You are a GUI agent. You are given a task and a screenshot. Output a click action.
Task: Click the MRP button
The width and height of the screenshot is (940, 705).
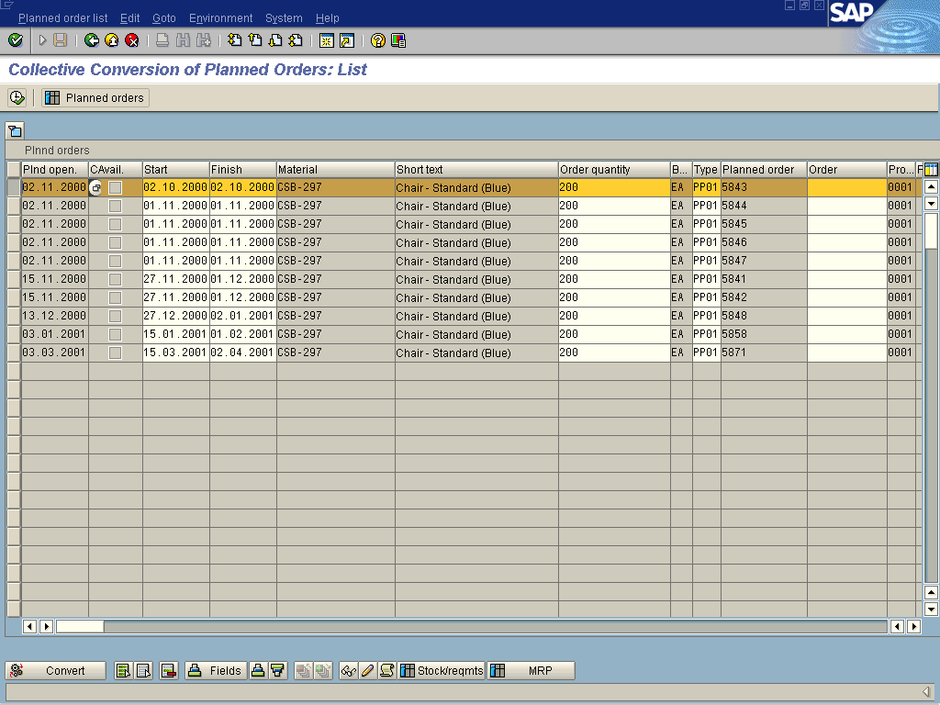(532, 670)
